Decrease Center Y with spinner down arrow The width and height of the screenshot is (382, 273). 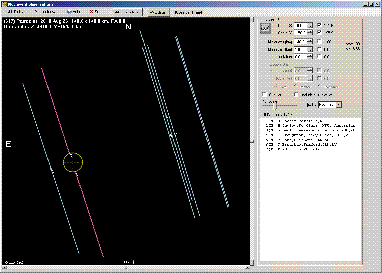[x=310, y=34]
